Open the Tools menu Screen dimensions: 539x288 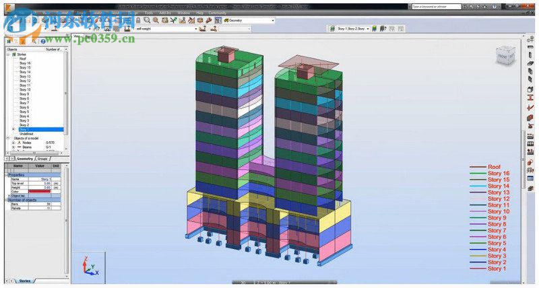(x=148, y=13)
